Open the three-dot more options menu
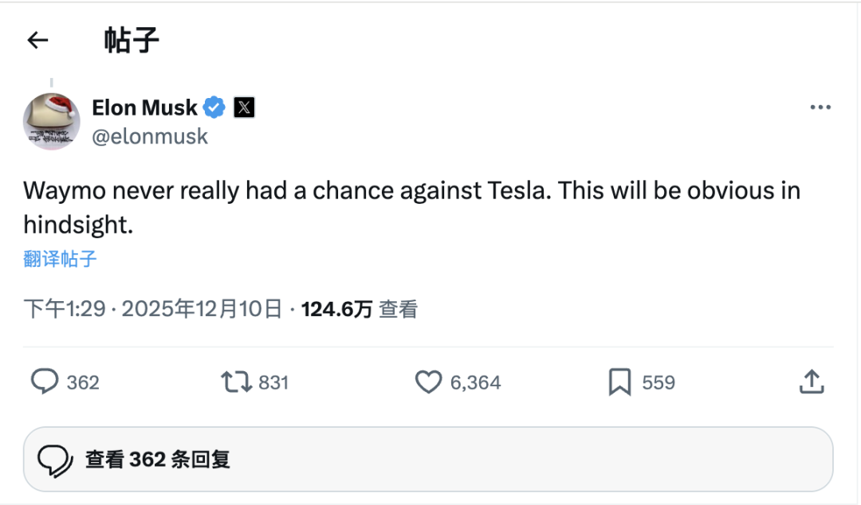Viewport: 861px width, 505px height. [820, 108]
